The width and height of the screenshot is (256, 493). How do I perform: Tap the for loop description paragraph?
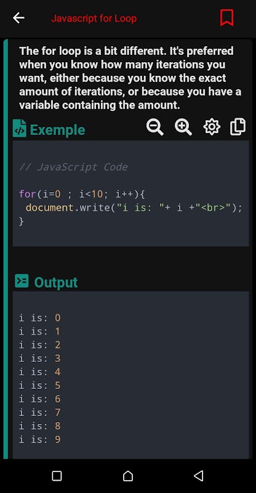130,78
